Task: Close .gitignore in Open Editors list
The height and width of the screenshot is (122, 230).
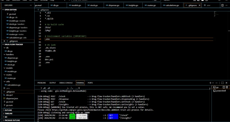Action: pos(4,41)
